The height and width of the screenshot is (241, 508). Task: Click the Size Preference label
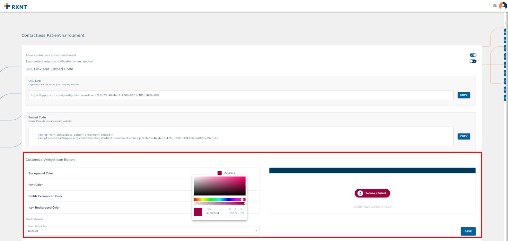point(34,219)
